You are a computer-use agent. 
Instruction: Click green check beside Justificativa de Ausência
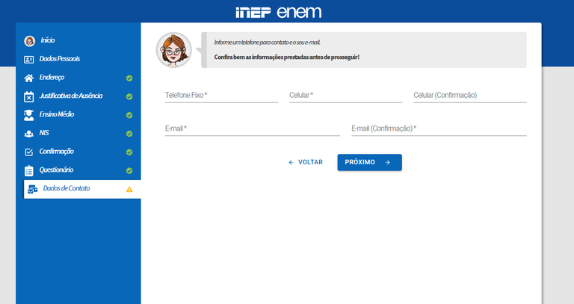(129, 96)
